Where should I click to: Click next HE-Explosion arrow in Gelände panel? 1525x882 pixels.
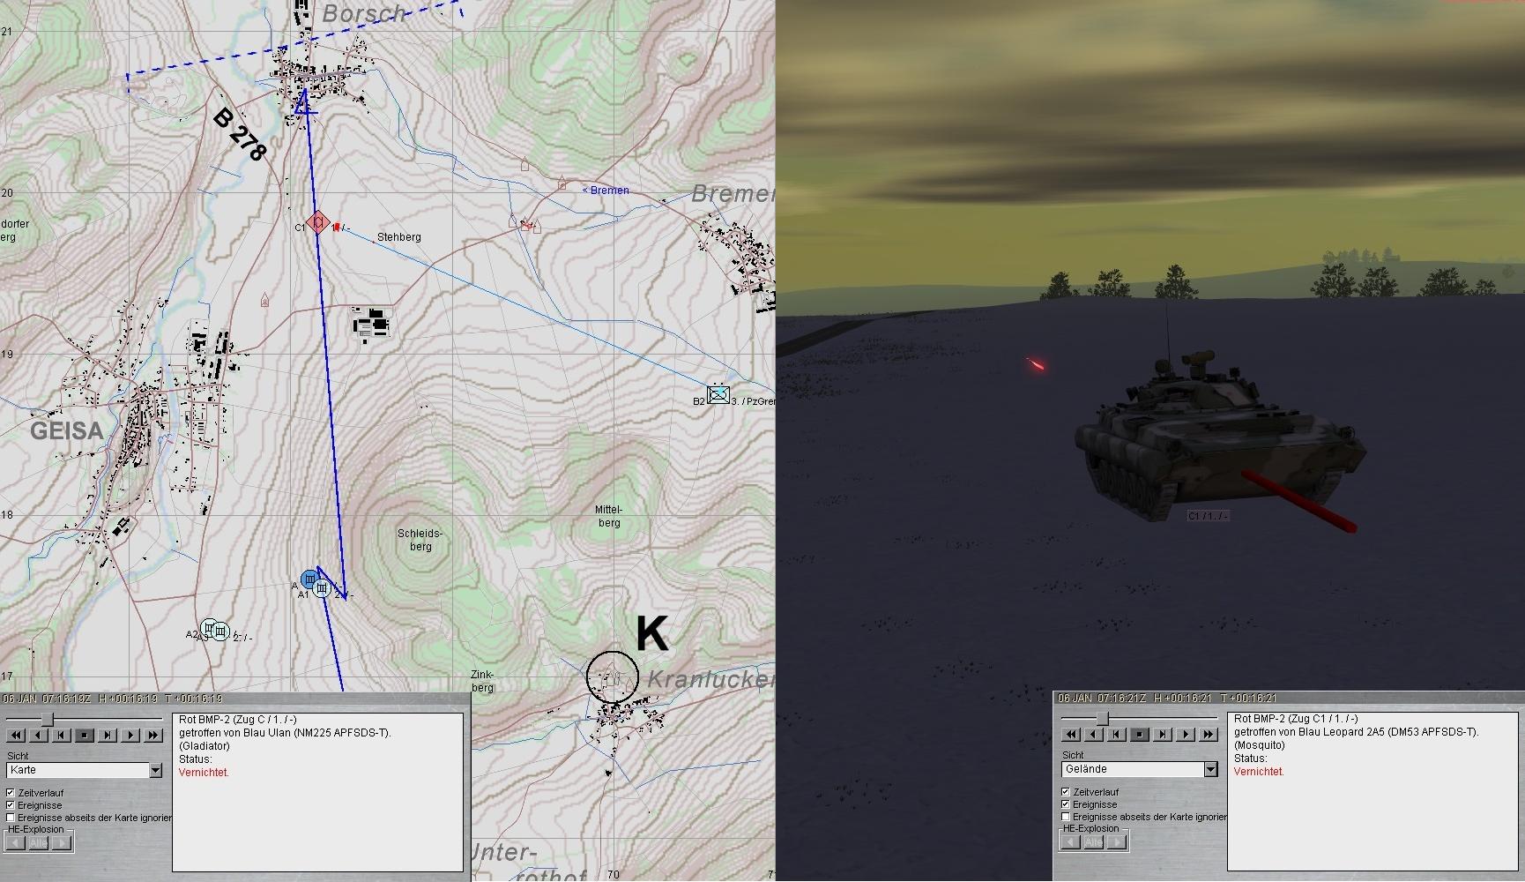click(1116, 841)
